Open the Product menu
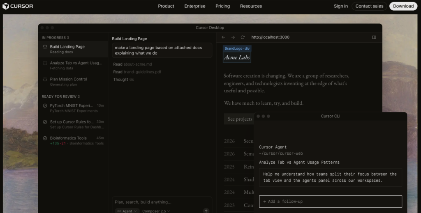 (x=166, y=6)
